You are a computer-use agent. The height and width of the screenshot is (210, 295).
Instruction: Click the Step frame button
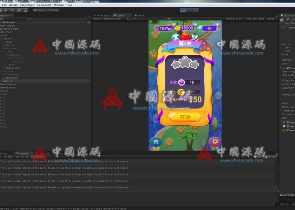point(196,10)
